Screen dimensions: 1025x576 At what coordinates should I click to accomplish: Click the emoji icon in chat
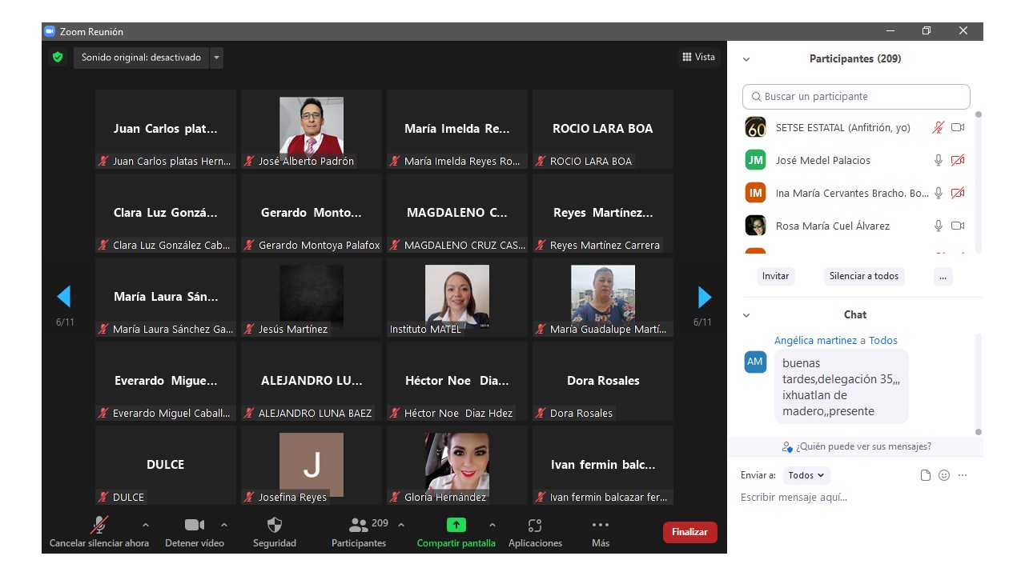point(944,475)
